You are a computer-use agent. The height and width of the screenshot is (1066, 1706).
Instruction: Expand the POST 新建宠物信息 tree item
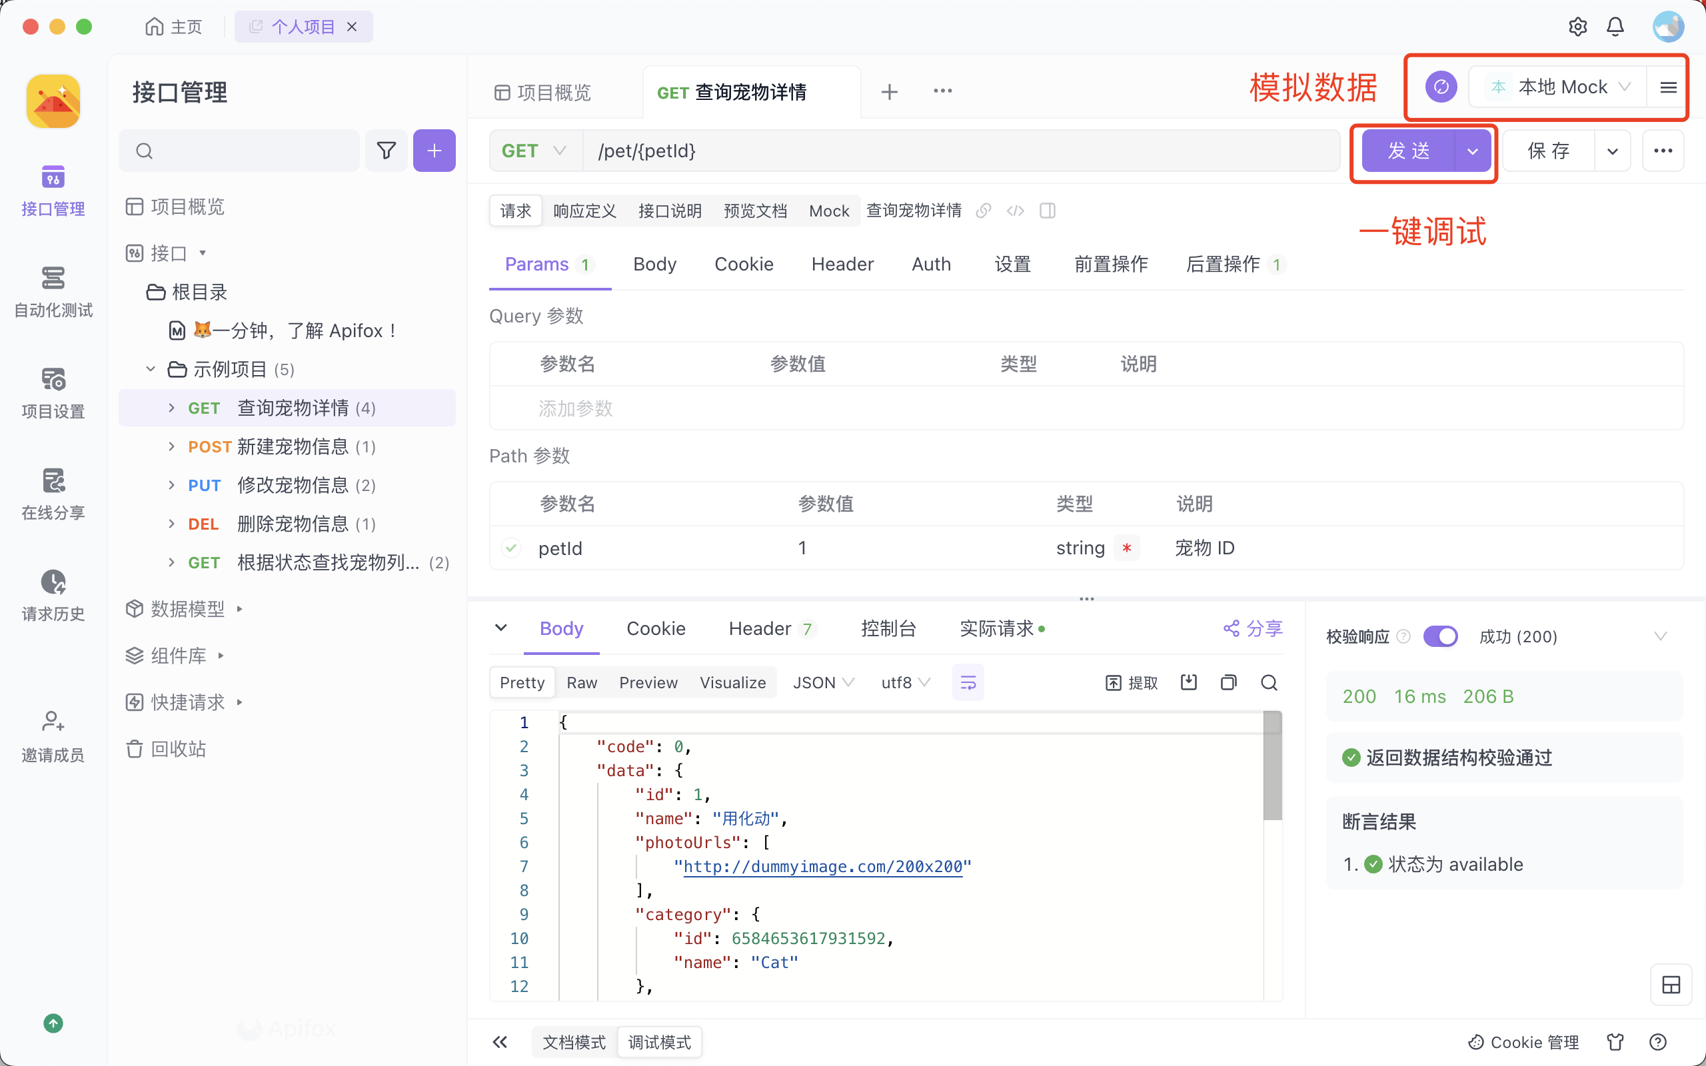pyautogui.click(x=171, y=446)
